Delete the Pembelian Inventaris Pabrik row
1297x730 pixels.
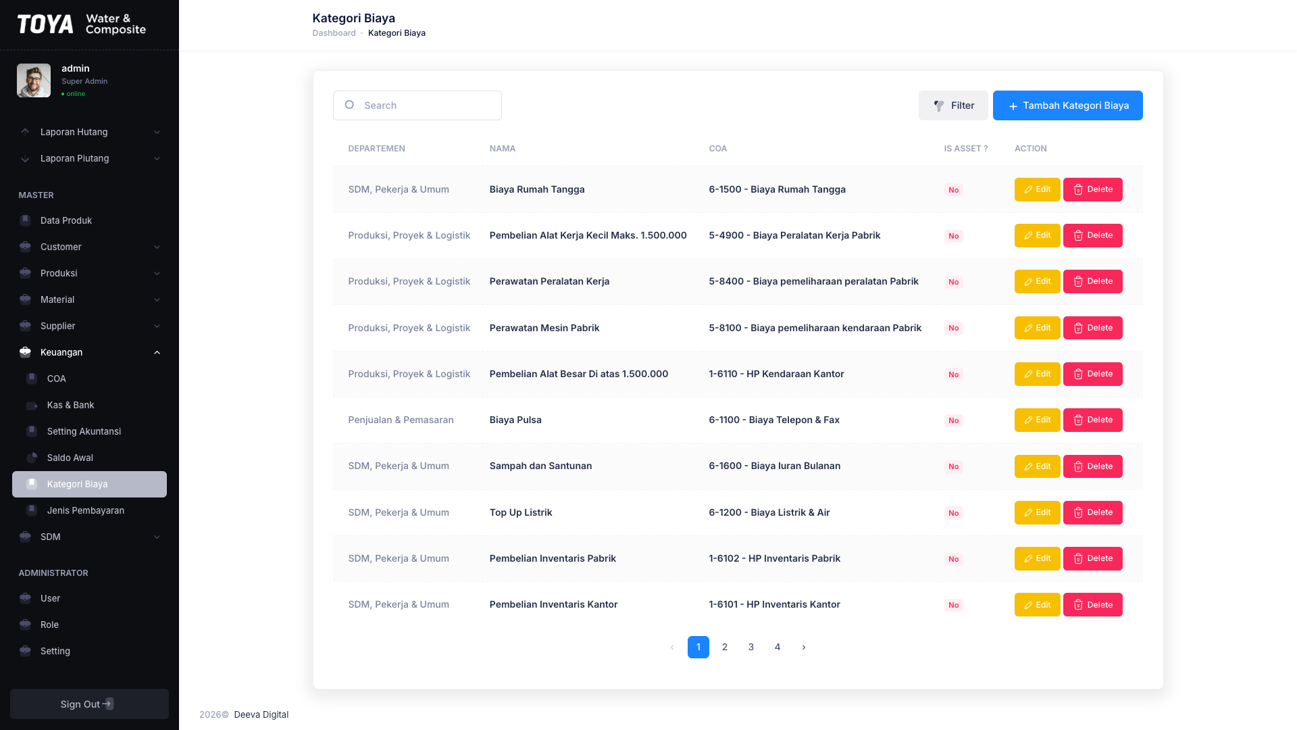[1092, 558]
